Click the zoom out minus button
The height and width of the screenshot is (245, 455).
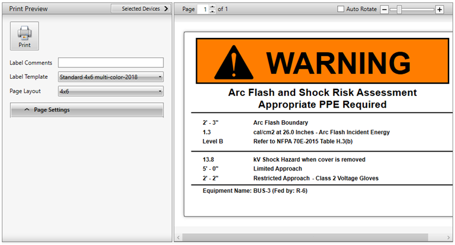coord(384,9)
